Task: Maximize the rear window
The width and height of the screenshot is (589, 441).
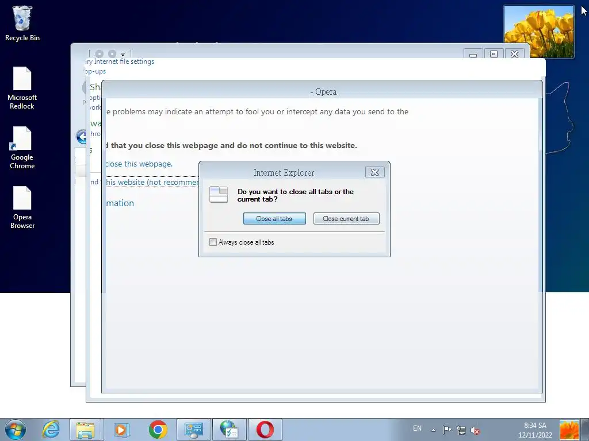Action: pyautogui.click(x=494, y=54)
